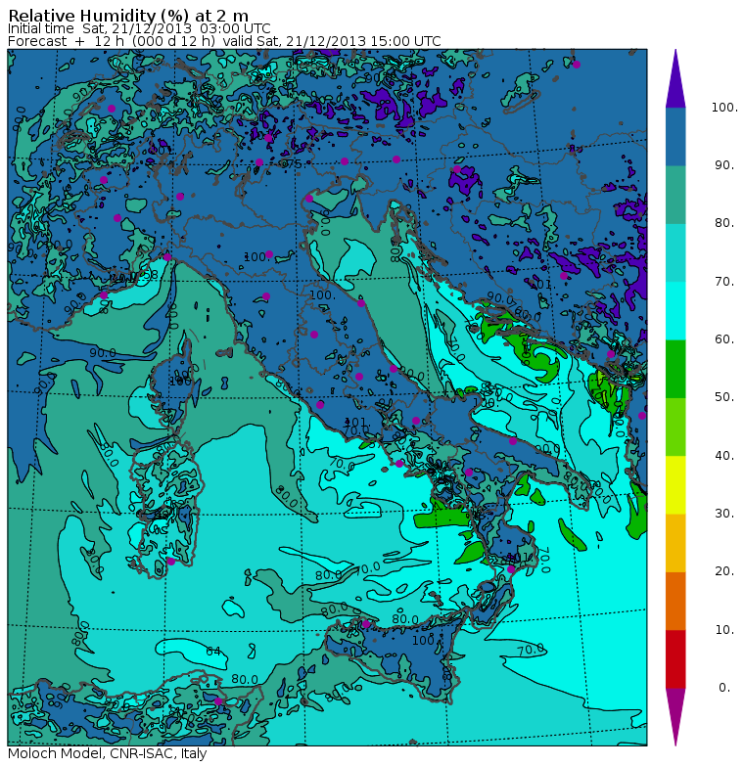Click the '58' value label near the Ligurian coast
744x767 pixels.
[151, 275]
